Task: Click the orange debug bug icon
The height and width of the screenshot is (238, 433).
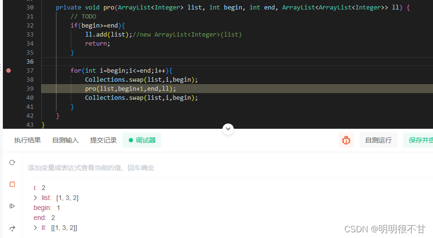Action: [346, 140]
